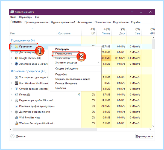Viewport: 164px width, 150px height.
Task: Select the Процессы tab
Action: point(16,22)
